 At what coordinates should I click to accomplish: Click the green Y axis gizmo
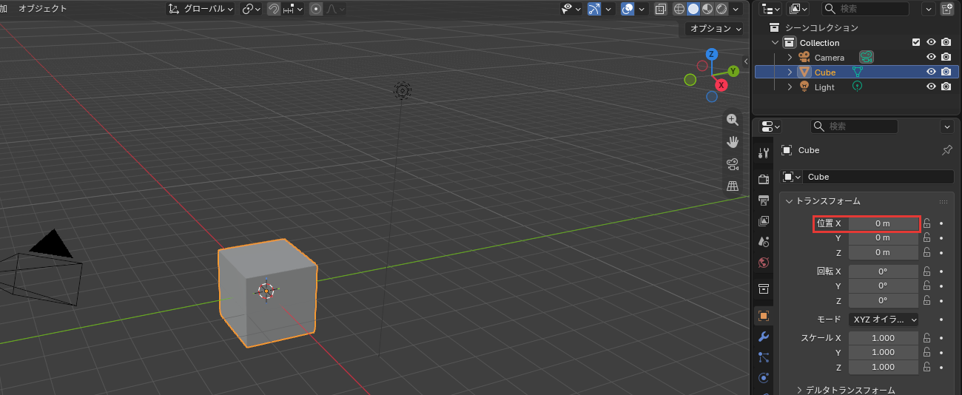(733, 71)
